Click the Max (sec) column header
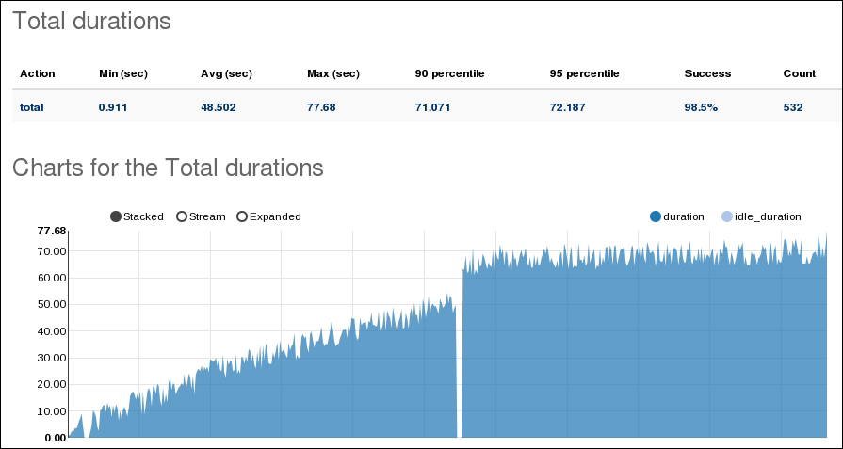Image resolution: width=843 pixels, height=449 pixels. [333, 73]
